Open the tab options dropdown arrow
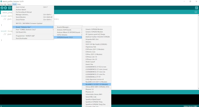 (196, 12)
